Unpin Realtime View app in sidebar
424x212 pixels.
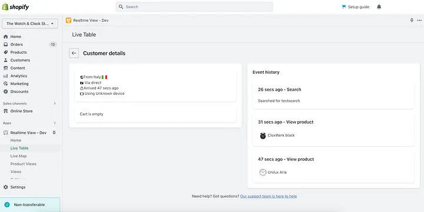click(x=54, y=132)
